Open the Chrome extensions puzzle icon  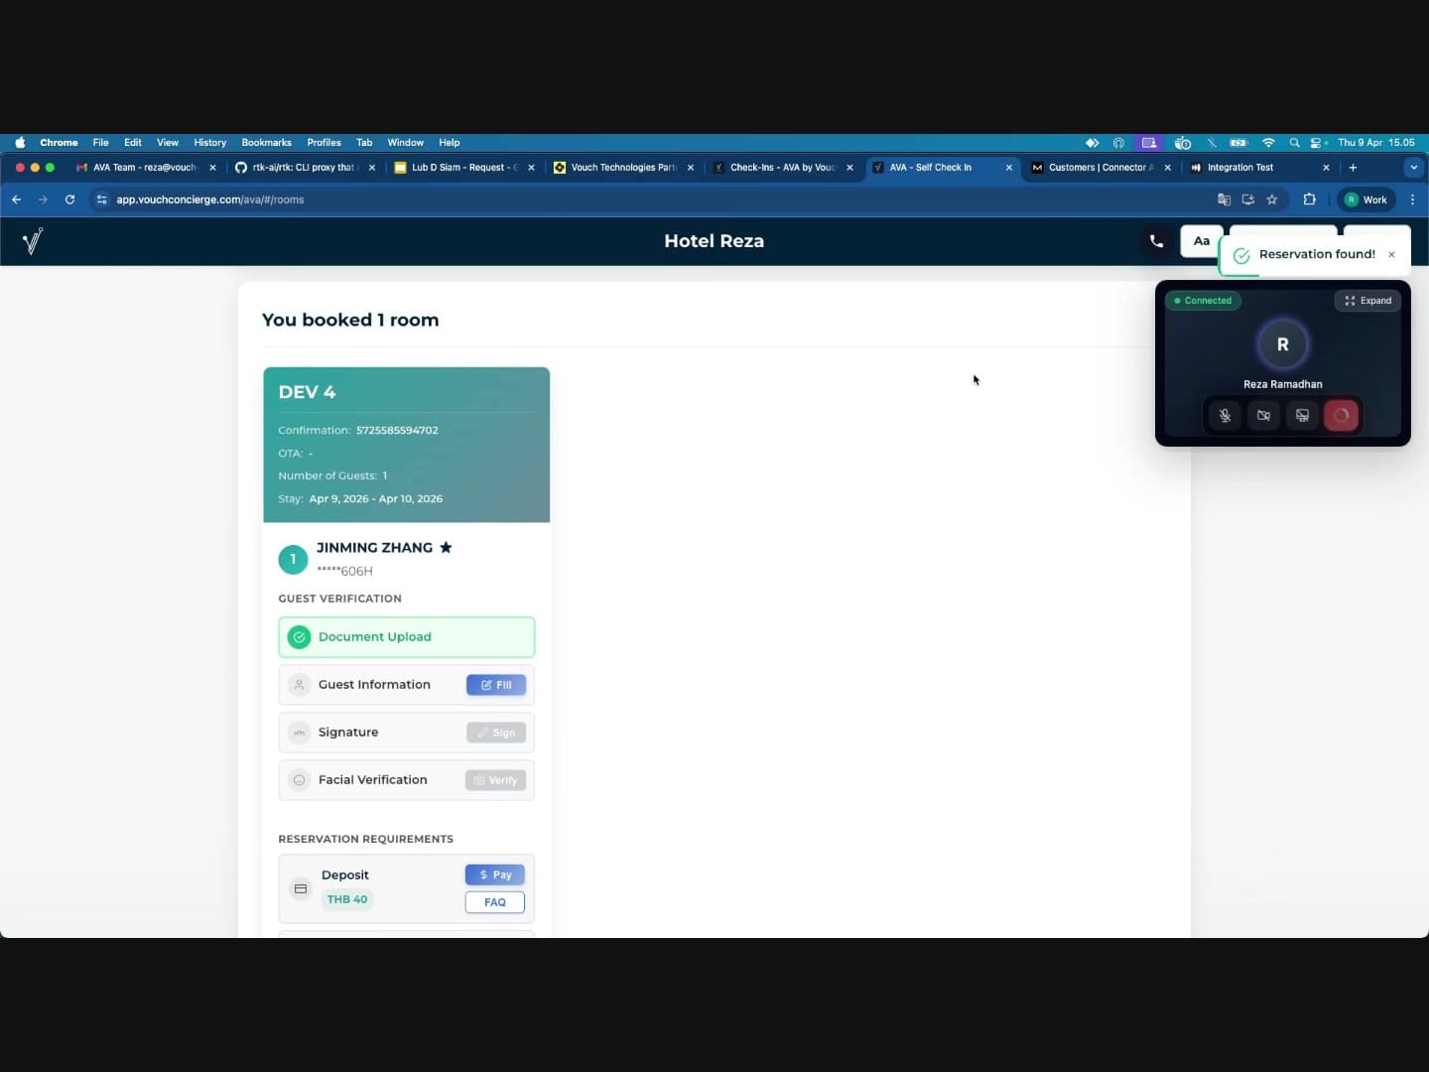click(x=1310, y=200)
